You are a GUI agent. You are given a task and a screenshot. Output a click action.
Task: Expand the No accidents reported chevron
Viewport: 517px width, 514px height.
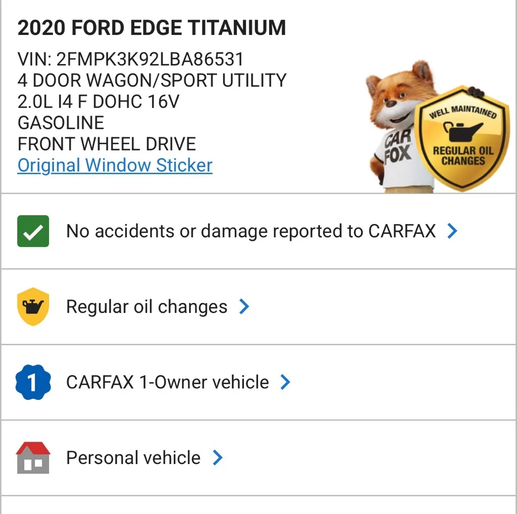452,231
